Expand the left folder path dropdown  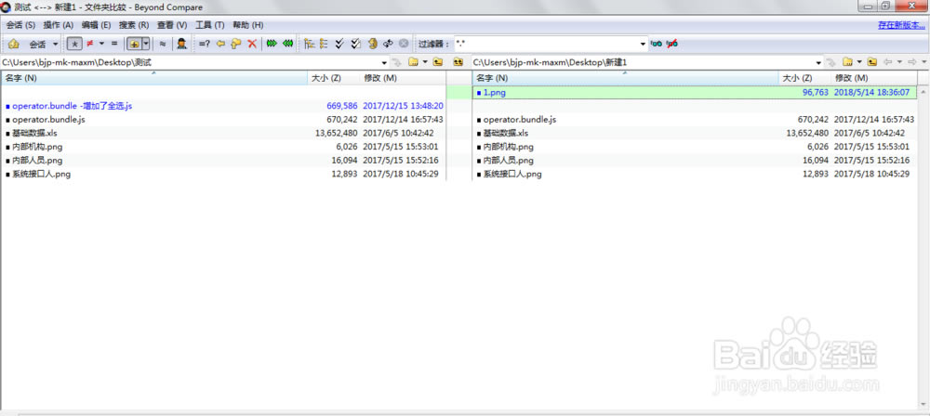pos(383,62)
